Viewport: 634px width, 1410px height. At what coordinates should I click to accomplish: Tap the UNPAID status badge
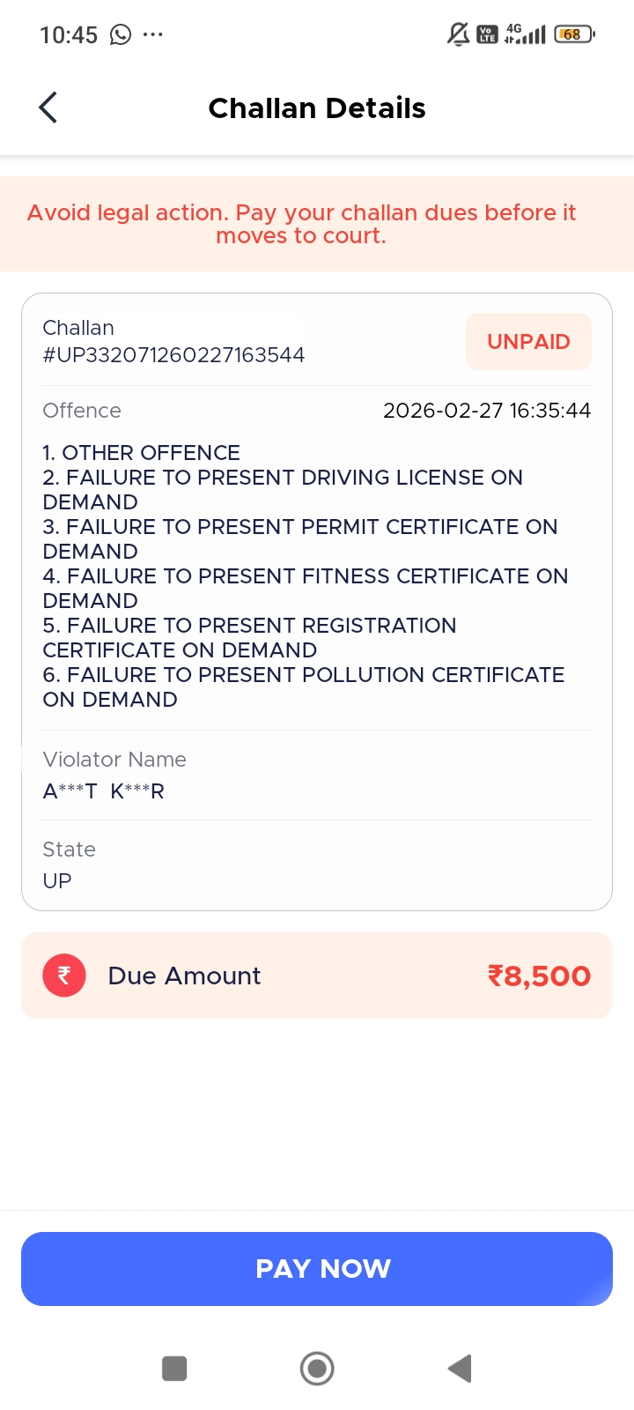click(528, 342)
